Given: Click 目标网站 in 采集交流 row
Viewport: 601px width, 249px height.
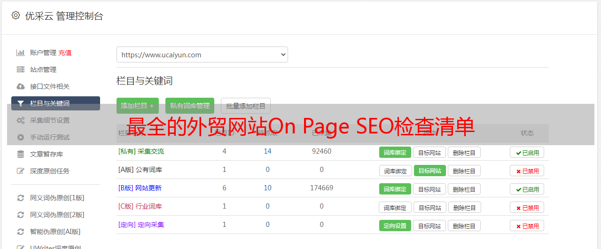Looking at the screenshot, I should pos(430,152).
